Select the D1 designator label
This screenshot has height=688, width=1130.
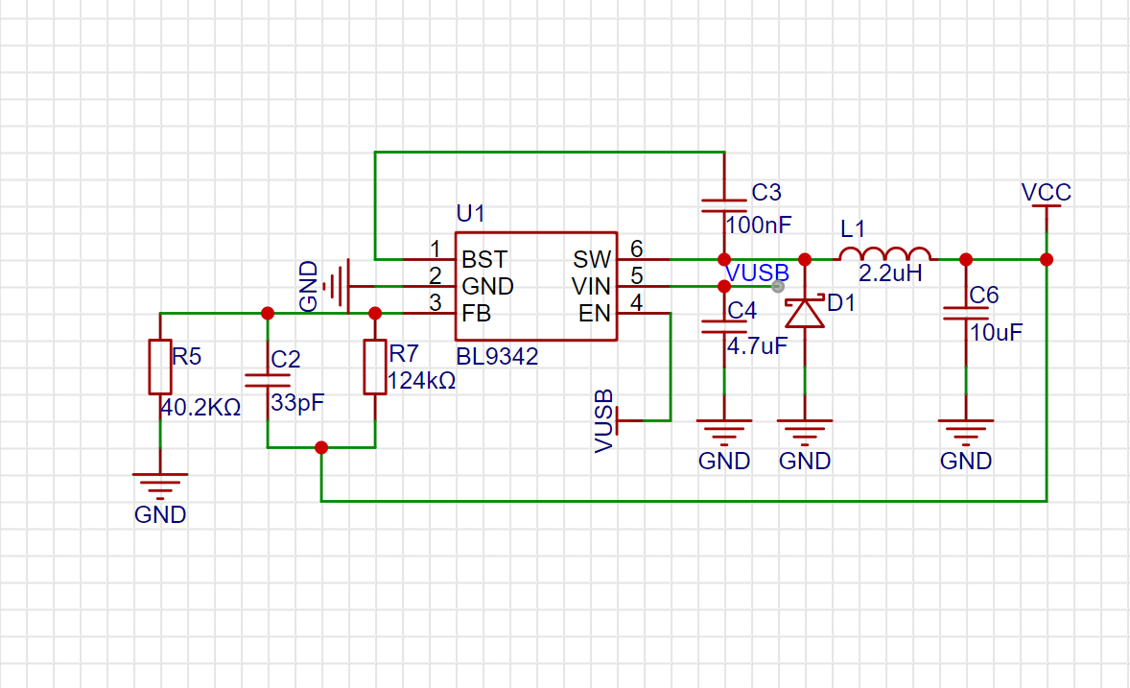click(841, 303)
